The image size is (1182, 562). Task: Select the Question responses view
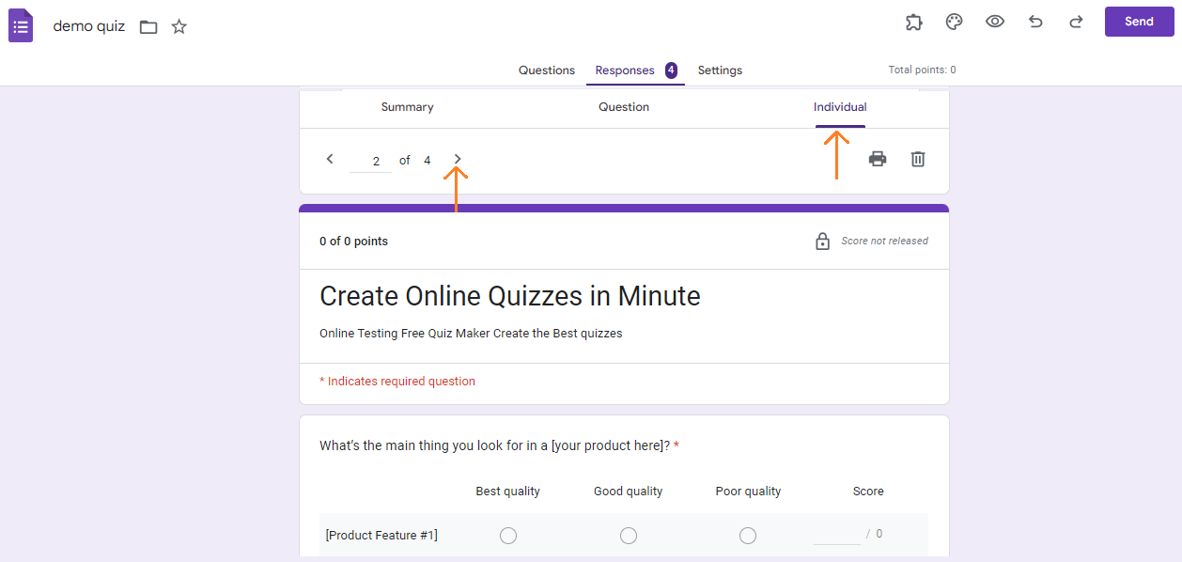coord(624,107)
